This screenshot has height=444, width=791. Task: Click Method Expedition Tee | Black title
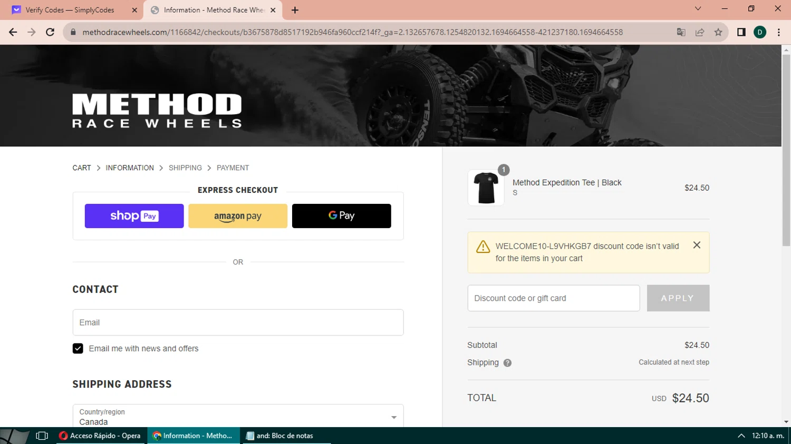point(567,182)
